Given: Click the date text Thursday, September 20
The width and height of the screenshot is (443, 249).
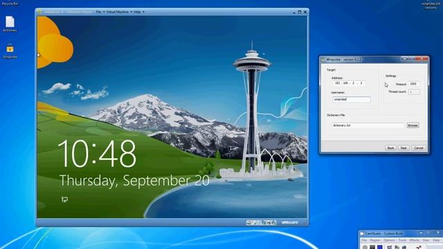Looking at the screenshot, I should (x=134, y=181).
